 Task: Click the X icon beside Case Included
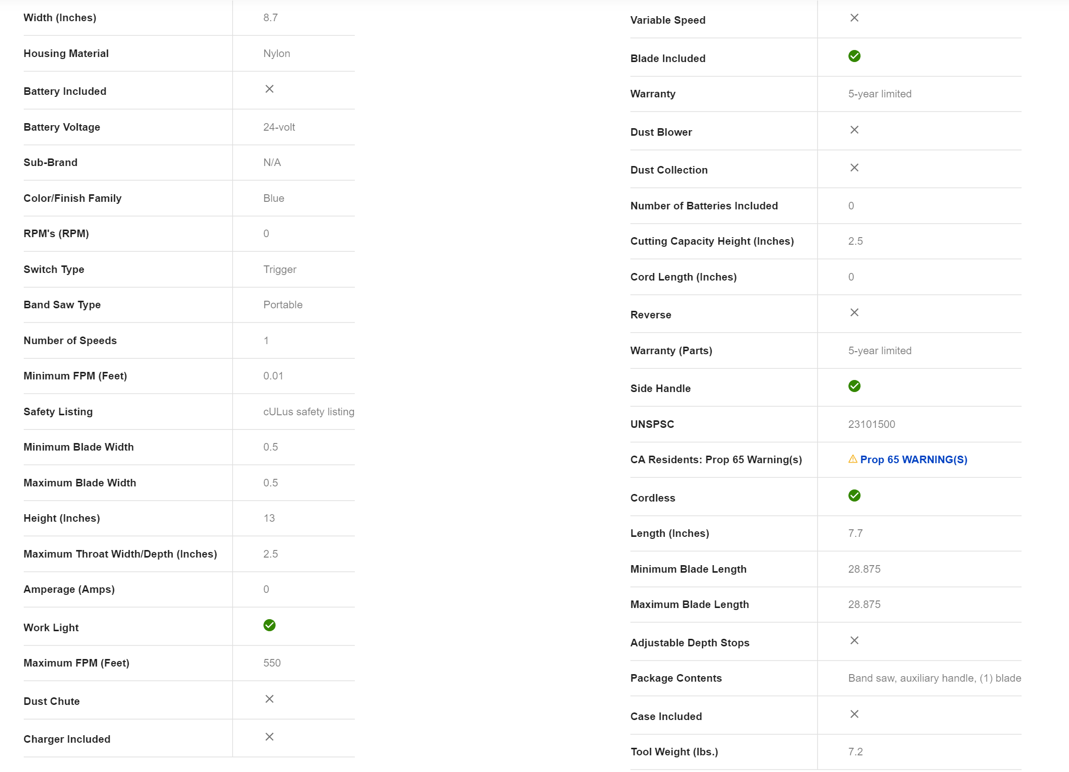(854, 714)
